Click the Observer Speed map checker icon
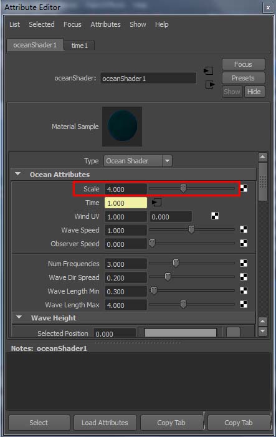The width and height of the screenshot is (276, 437). [244, 243]
